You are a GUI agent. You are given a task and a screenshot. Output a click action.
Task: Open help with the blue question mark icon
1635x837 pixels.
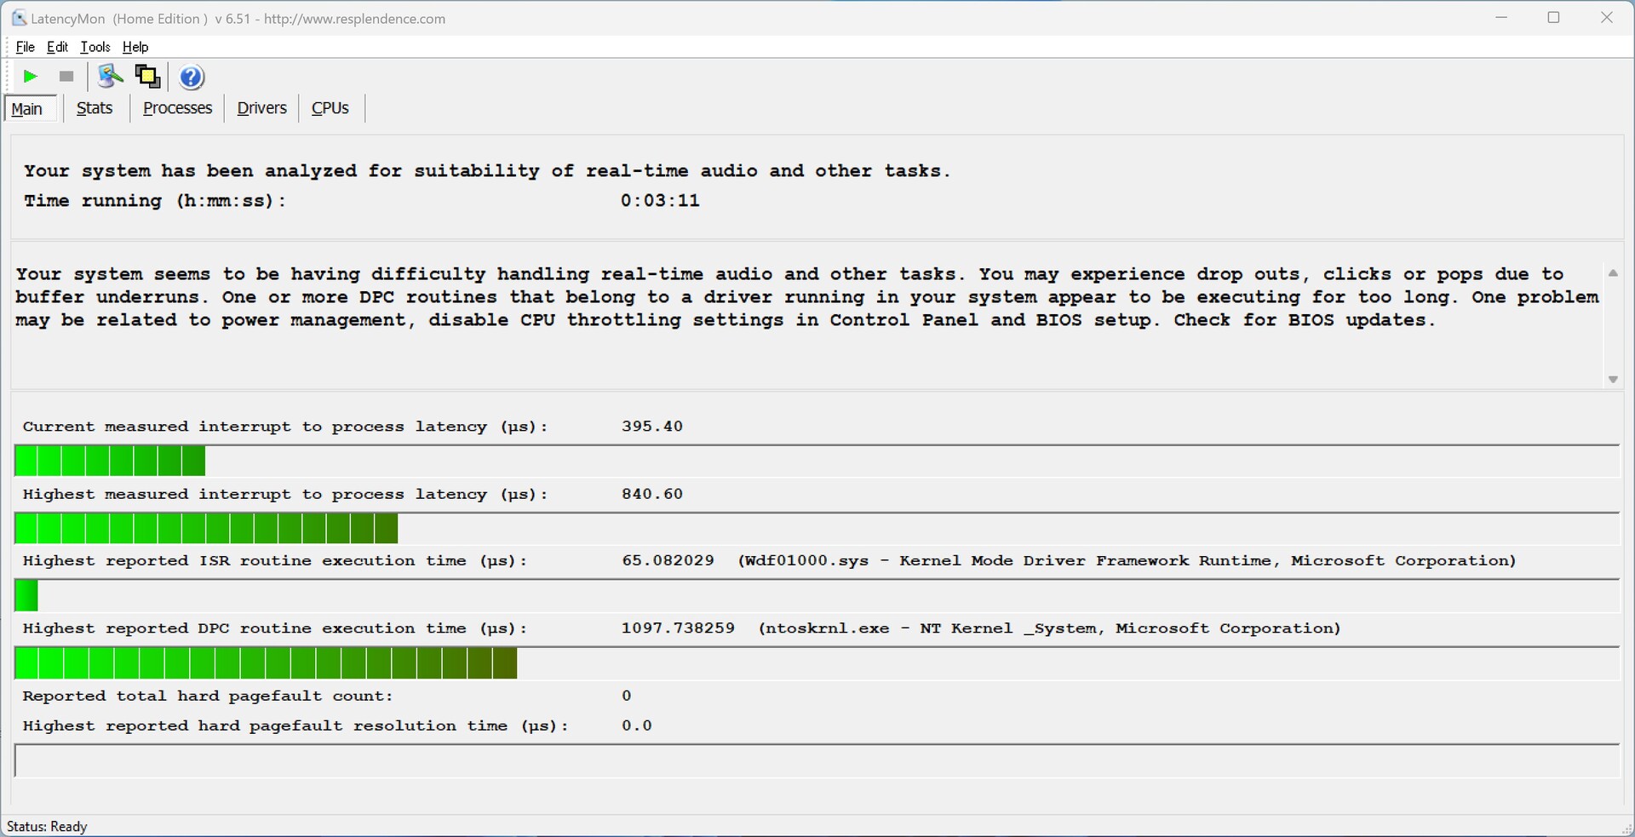(x=192, y=77)
